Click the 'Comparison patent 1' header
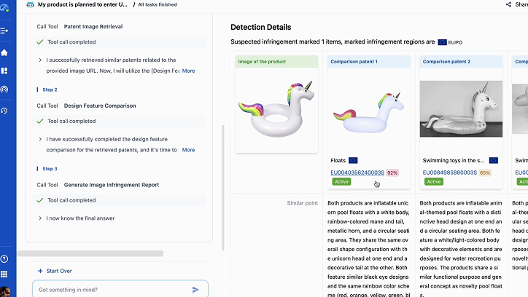This screenshot has height=297, width=528. [354, 61]
